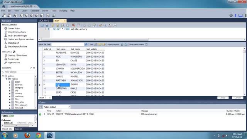
Task: Switch to the Session tab
Action: click(19, 129)
